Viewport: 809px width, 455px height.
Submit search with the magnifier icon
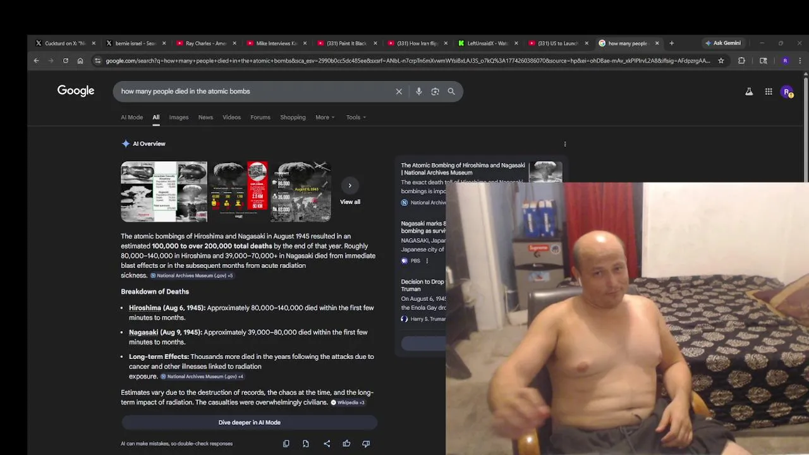pos(451,92)
